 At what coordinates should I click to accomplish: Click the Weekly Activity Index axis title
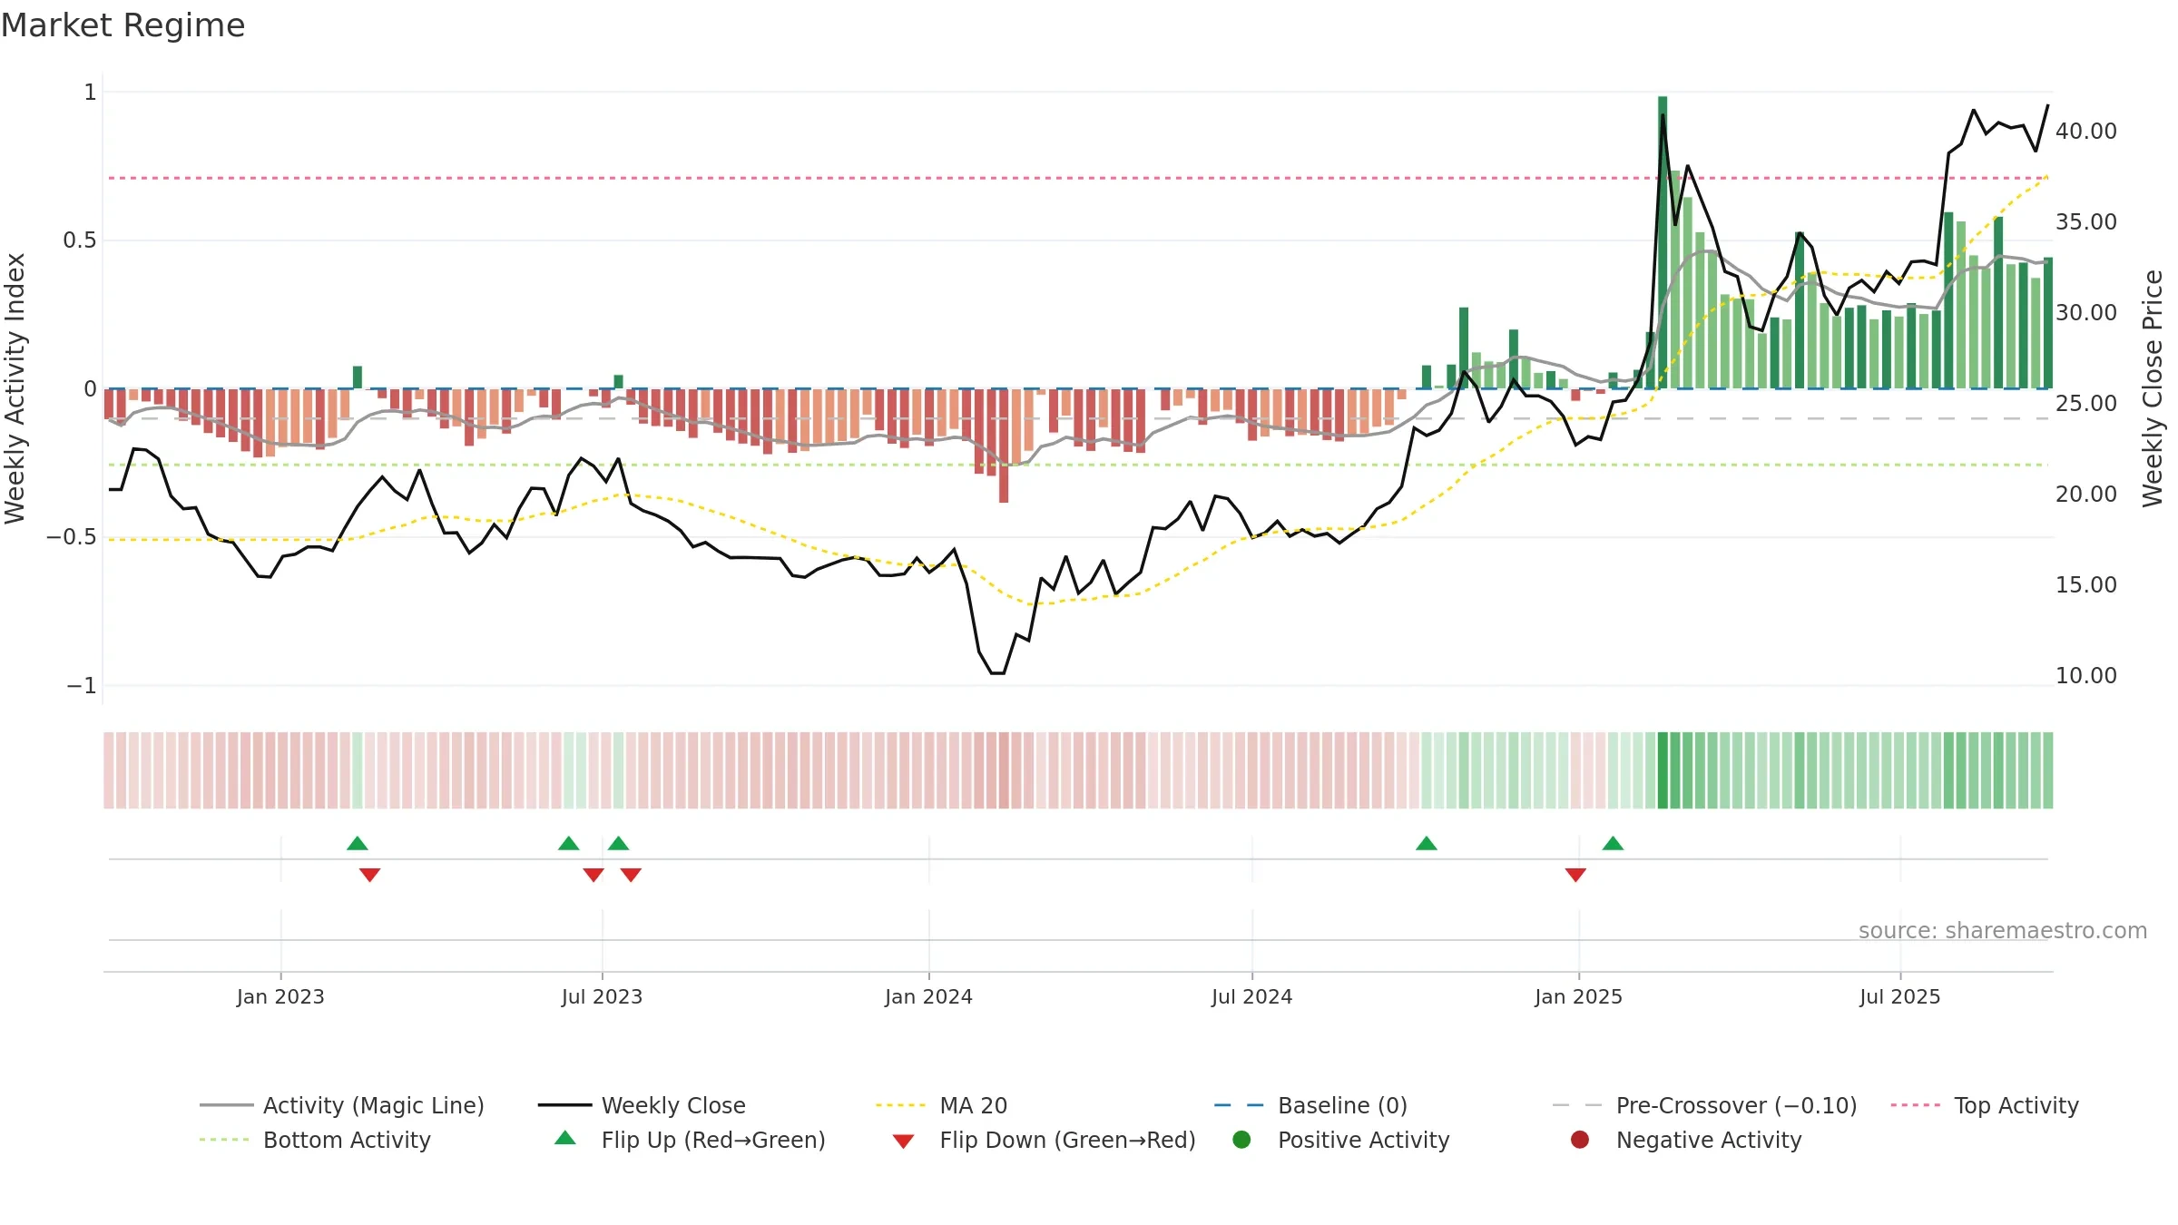point(15,388)
